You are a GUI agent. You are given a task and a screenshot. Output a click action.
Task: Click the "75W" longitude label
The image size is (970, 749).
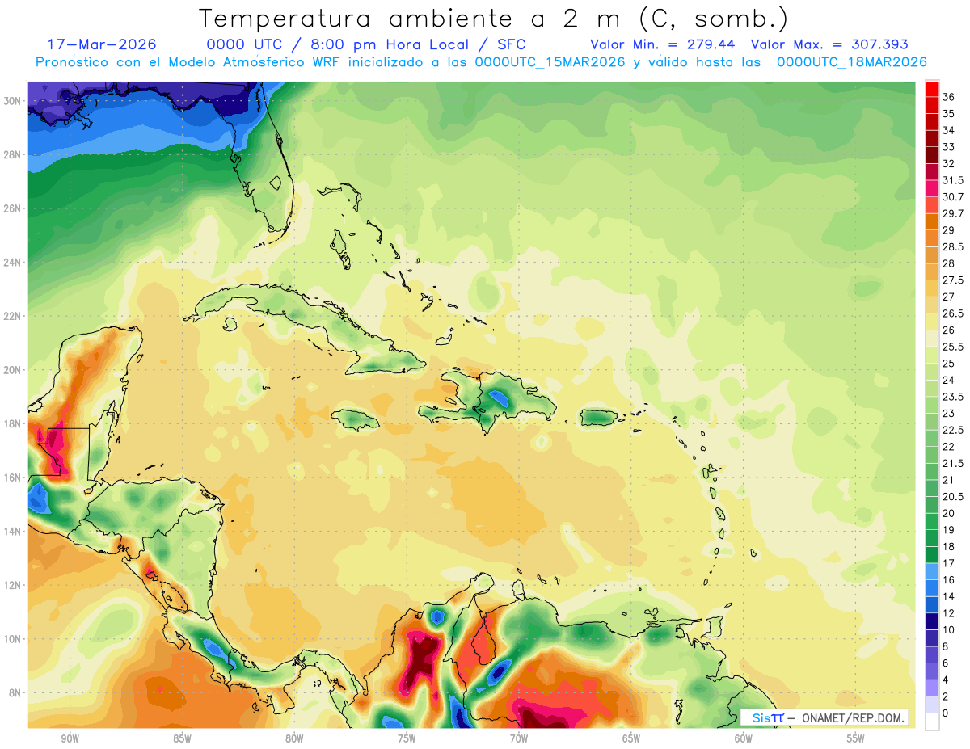(407, 738)
